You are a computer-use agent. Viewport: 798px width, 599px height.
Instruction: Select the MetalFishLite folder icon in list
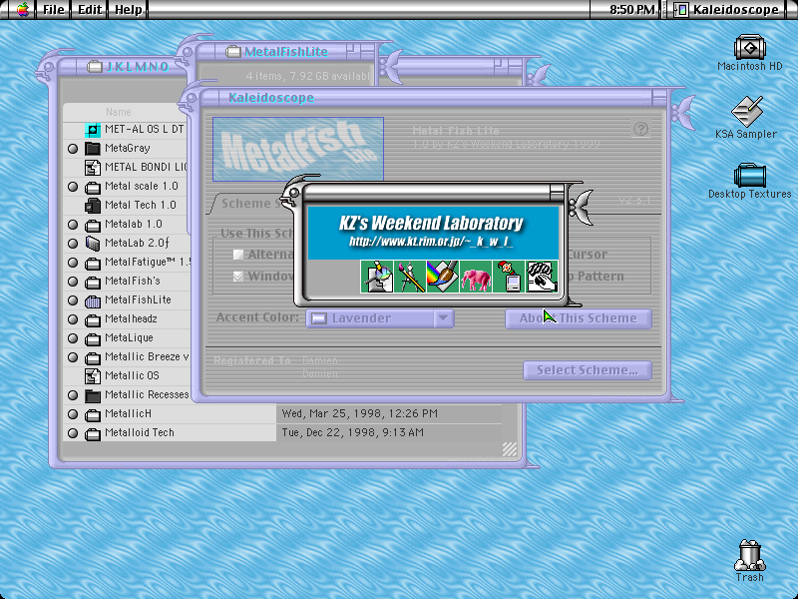coord(93,300)
